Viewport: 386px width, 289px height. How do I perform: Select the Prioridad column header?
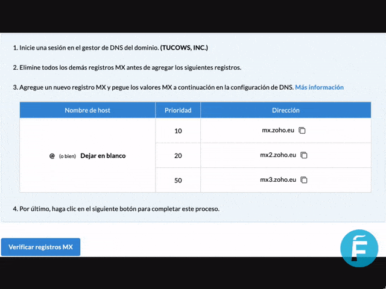(x=178, y=110)
